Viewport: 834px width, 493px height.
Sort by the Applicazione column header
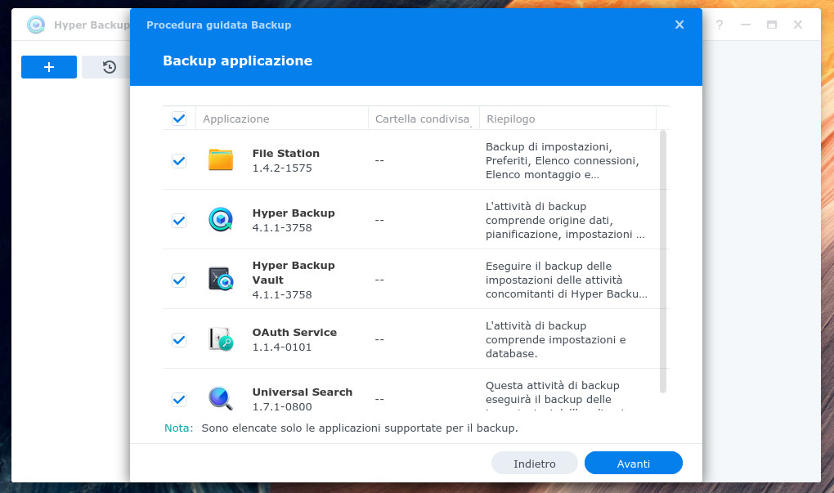(x=282, y=119)
